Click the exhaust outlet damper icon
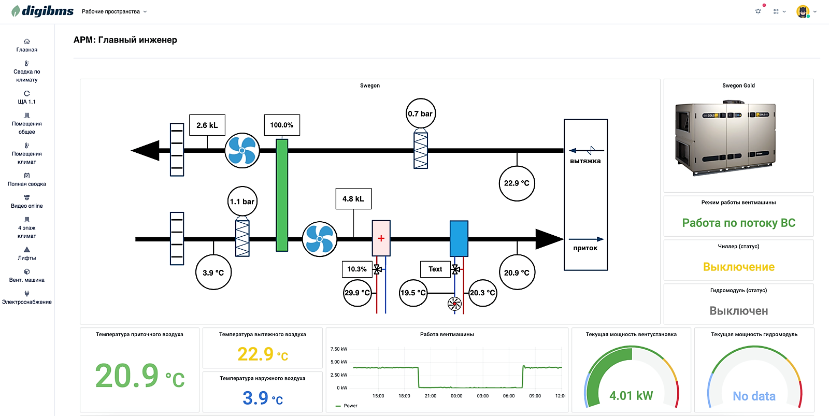Viewport: 829px width, 416px height. coord(177,150)
